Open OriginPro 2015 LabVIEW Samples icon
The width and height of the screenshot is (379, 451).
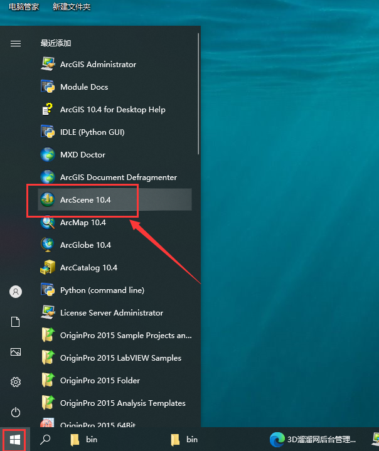point(48,358)
